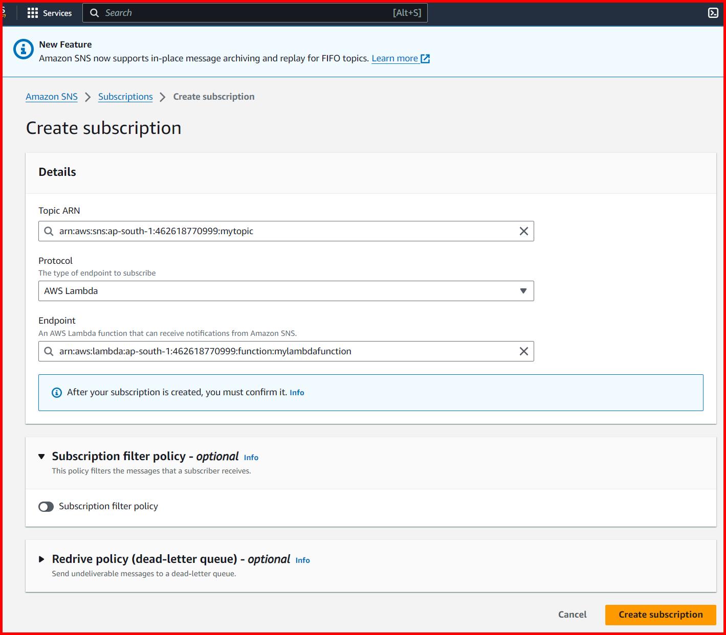This screenshot has width=726, height=635.
Task: Click the first breadcrumb chevron after Amazon SNS
Action: (x=88, y=97)
